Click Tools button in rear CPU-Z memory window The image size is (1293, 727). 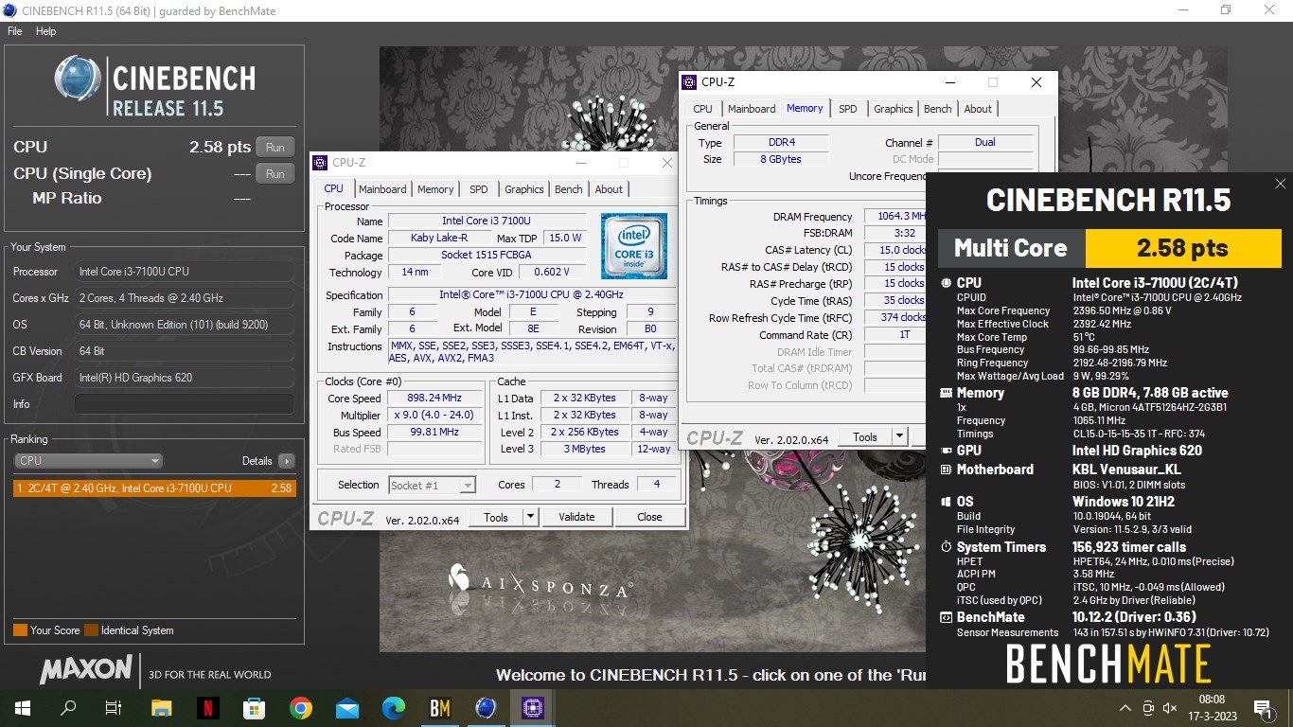pos(865,436)
